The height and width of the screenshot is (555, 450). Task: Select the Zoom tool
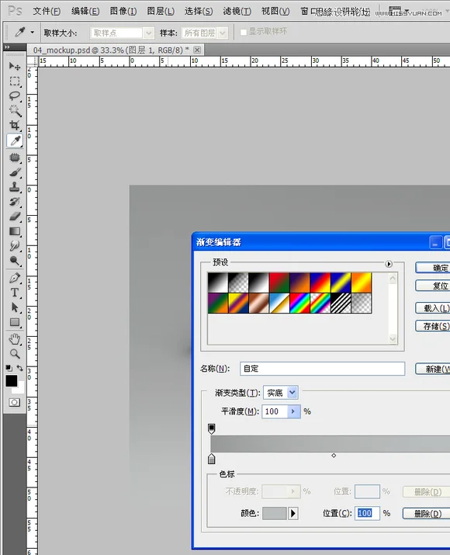(x=15, y=354)
